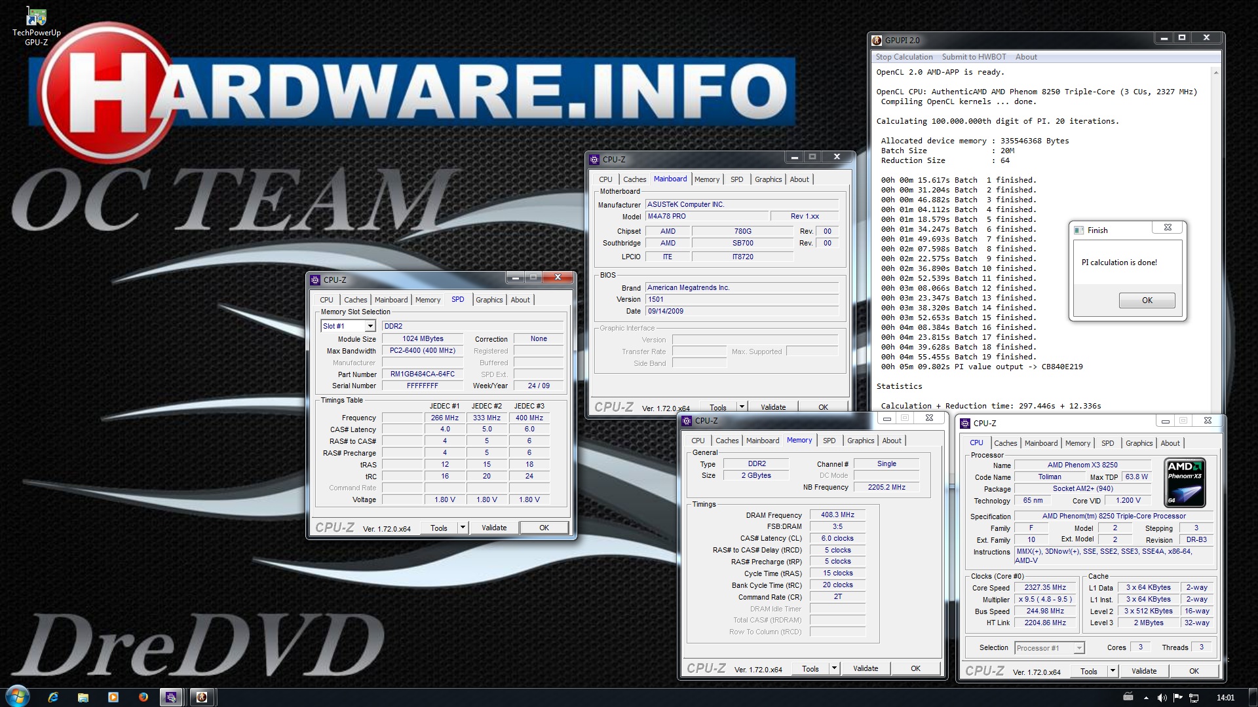Click the Core Speed 2327.35 MHz value
This screenshot has width=1258, height=707.
pyautogui.click(x=1045, y=588)
